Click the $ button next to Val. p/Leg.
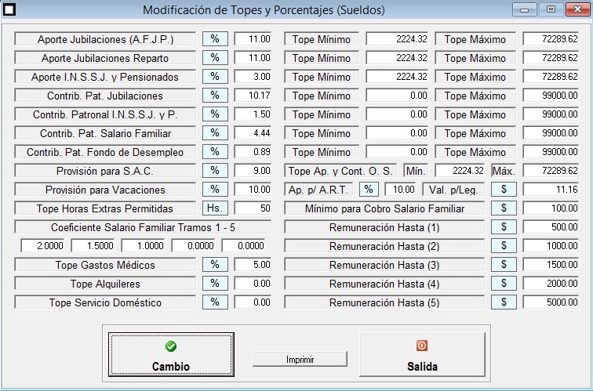Image resolution: width=593 pixels, height=391 pixels. coord(503,190)
